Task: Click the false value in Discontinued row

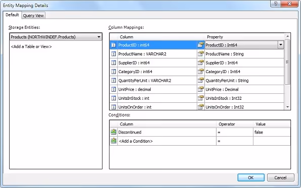Action: click(x=272, y=132)
